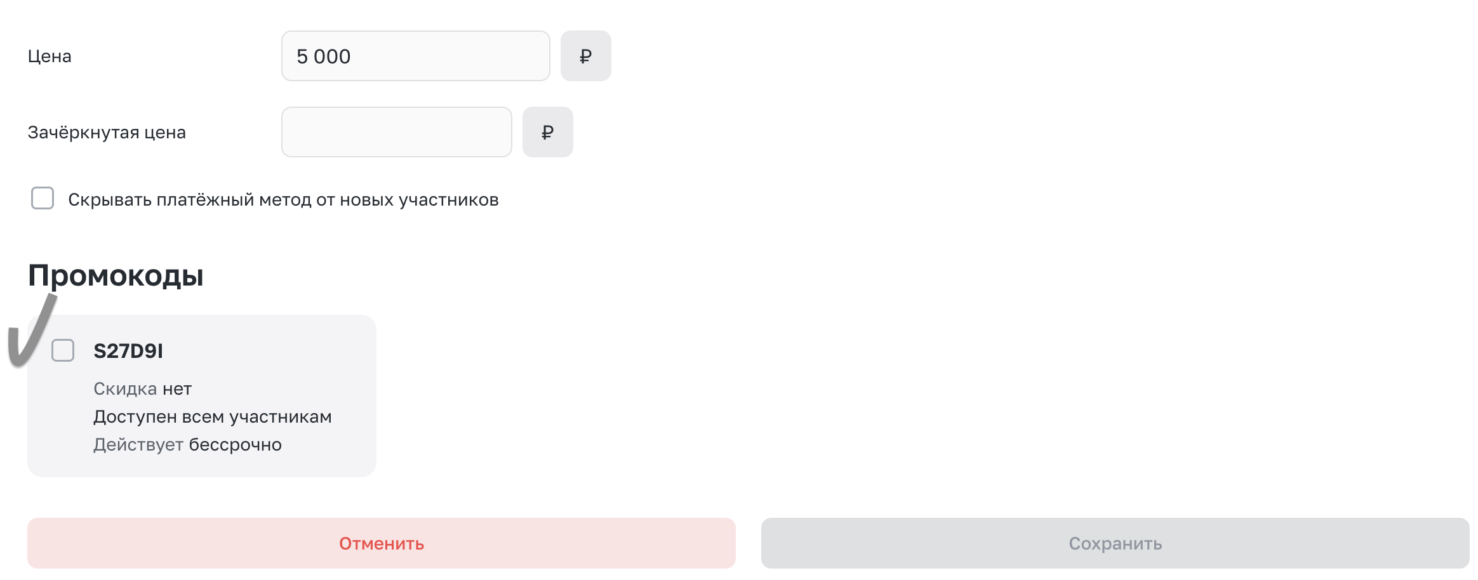Click the Скрывать платёжный метод label text
This screenshot has width=1478, height=580.
pyautogui.click(x=283, y=200)
